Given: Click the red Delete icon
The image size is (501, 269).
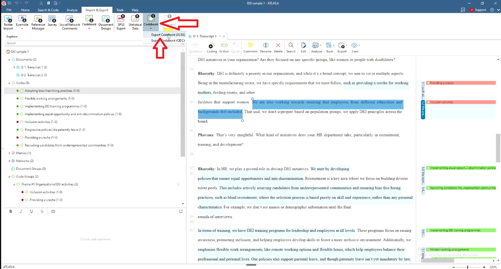Looking at the screenshot, I should click(x=278, y=47).
